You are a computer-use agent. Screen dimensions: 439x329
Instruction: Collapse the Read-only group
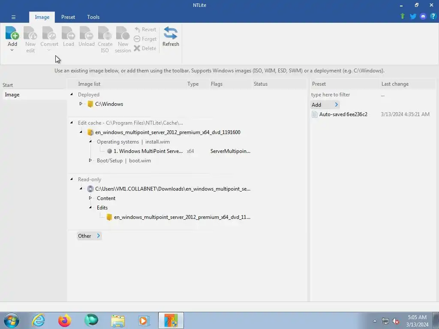pyautogui.click(x=72, y=179)
